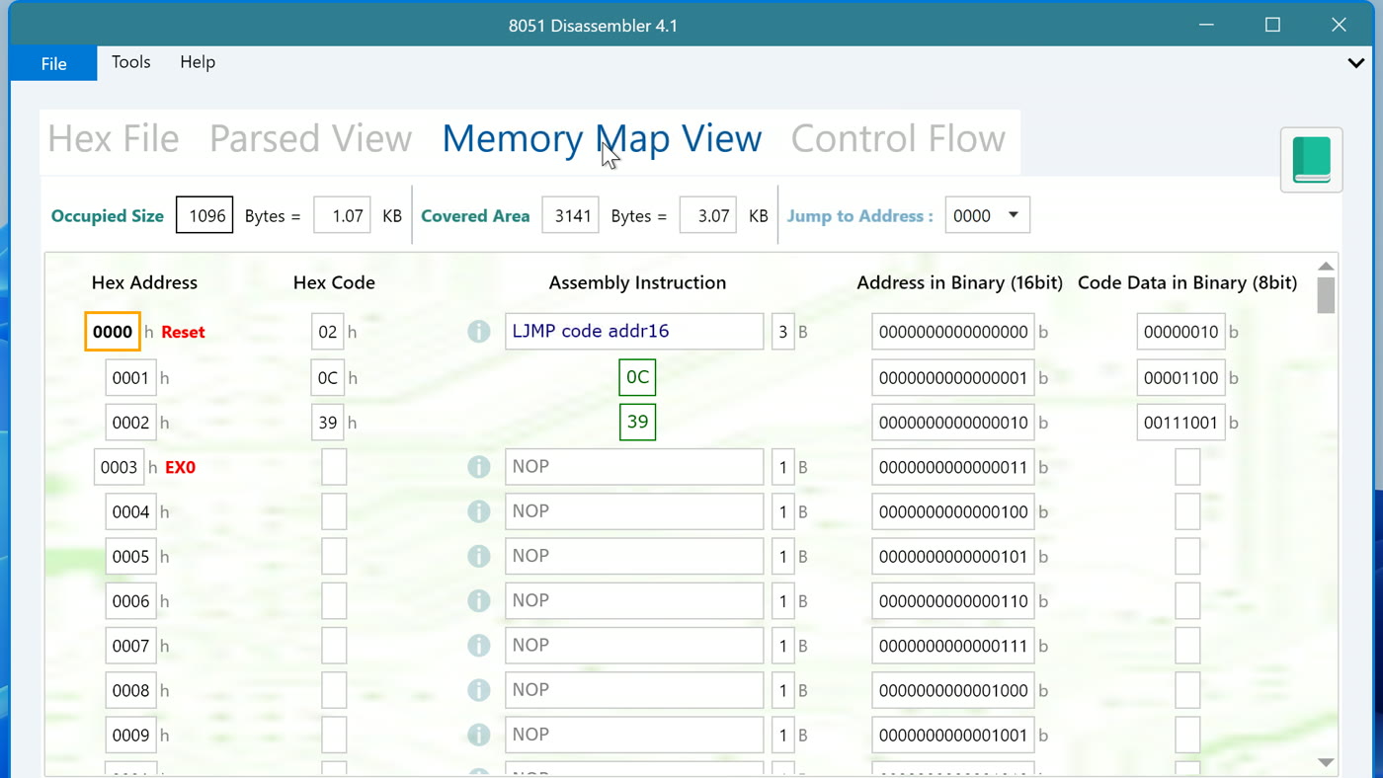1383x778 pixels.
Task: Click hex code box 0C
Action: [327, 378]
